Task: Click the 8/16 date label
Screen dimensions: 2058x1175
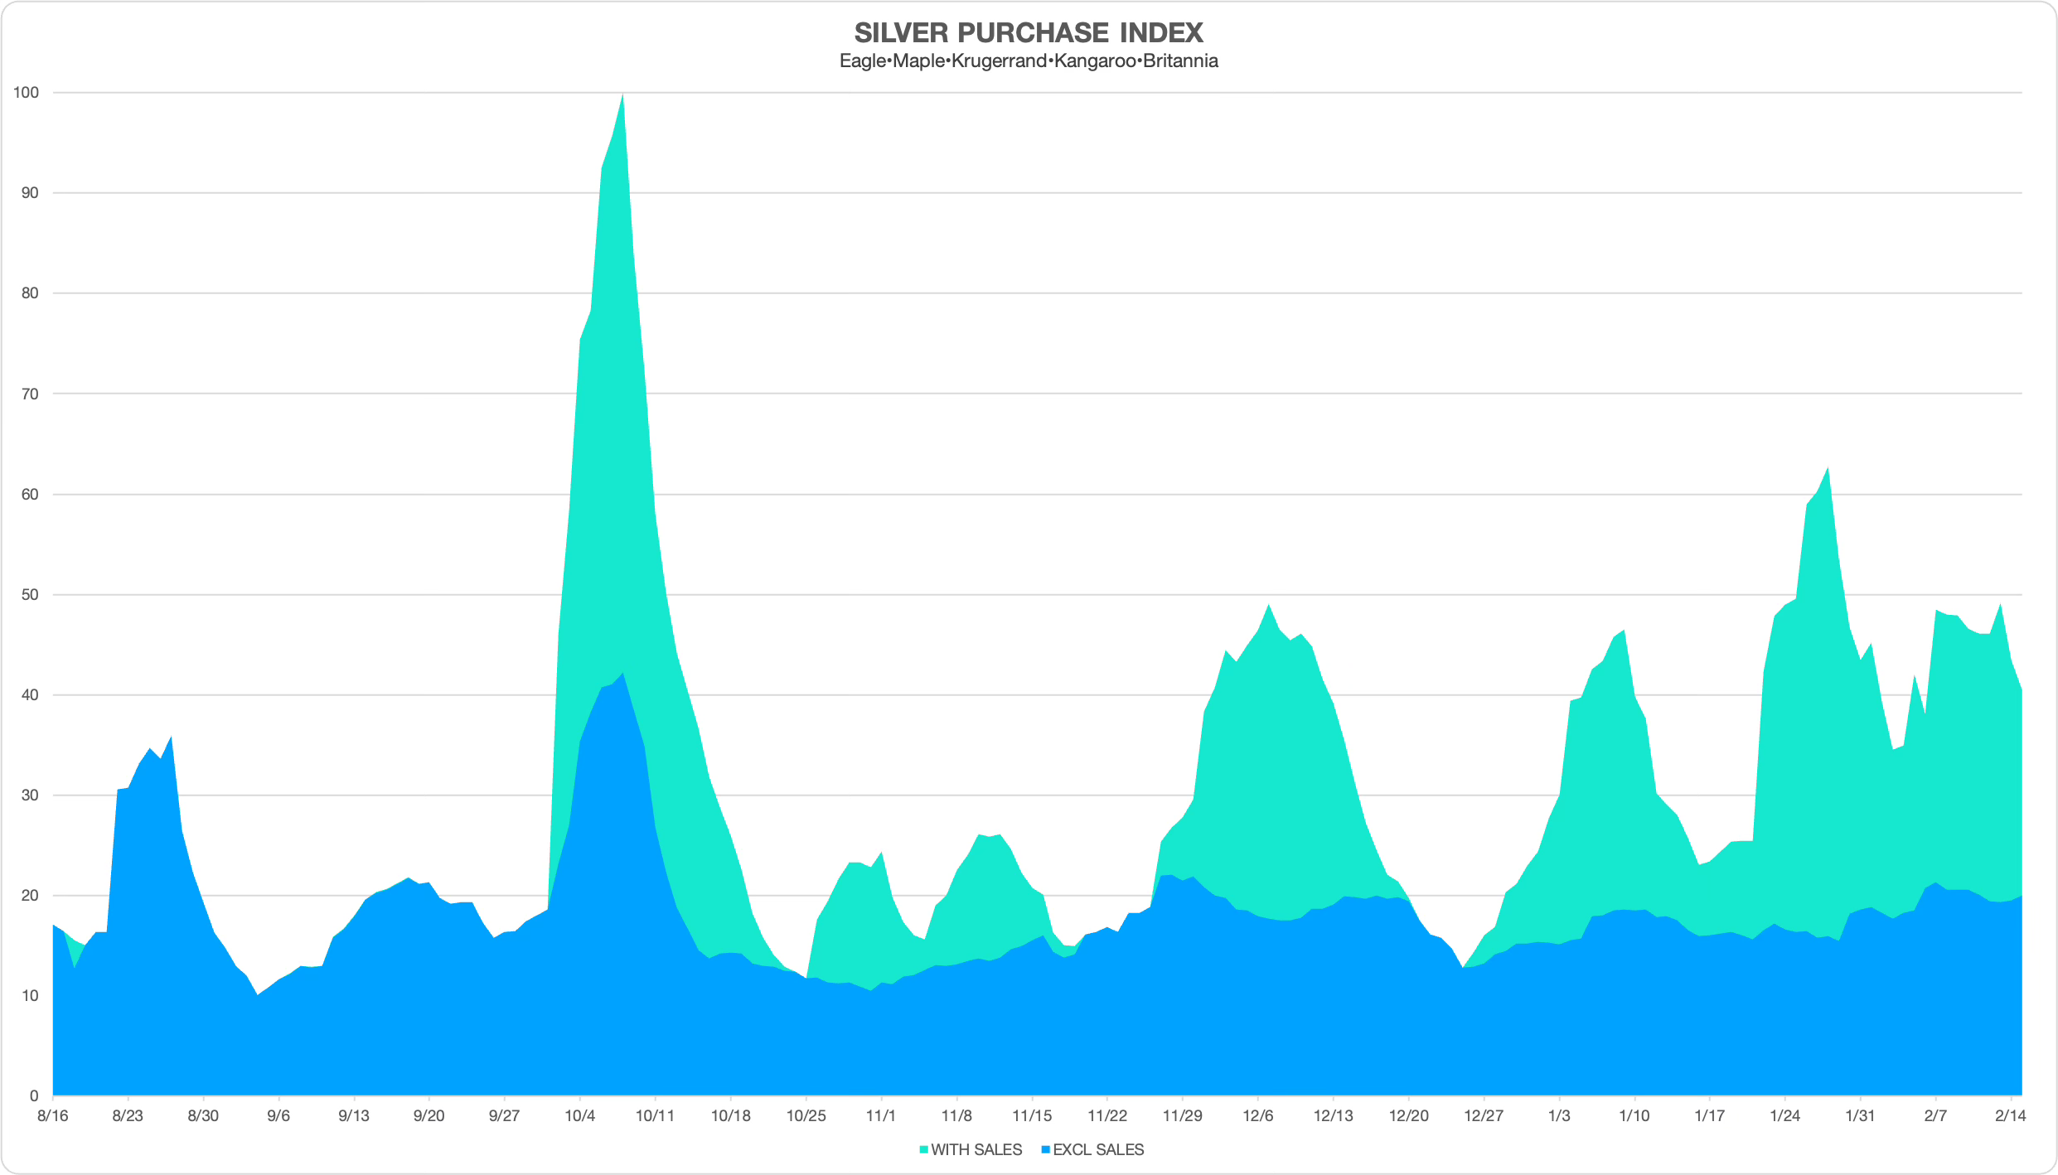Action: pyautogui.click(x=53, y=1115)
